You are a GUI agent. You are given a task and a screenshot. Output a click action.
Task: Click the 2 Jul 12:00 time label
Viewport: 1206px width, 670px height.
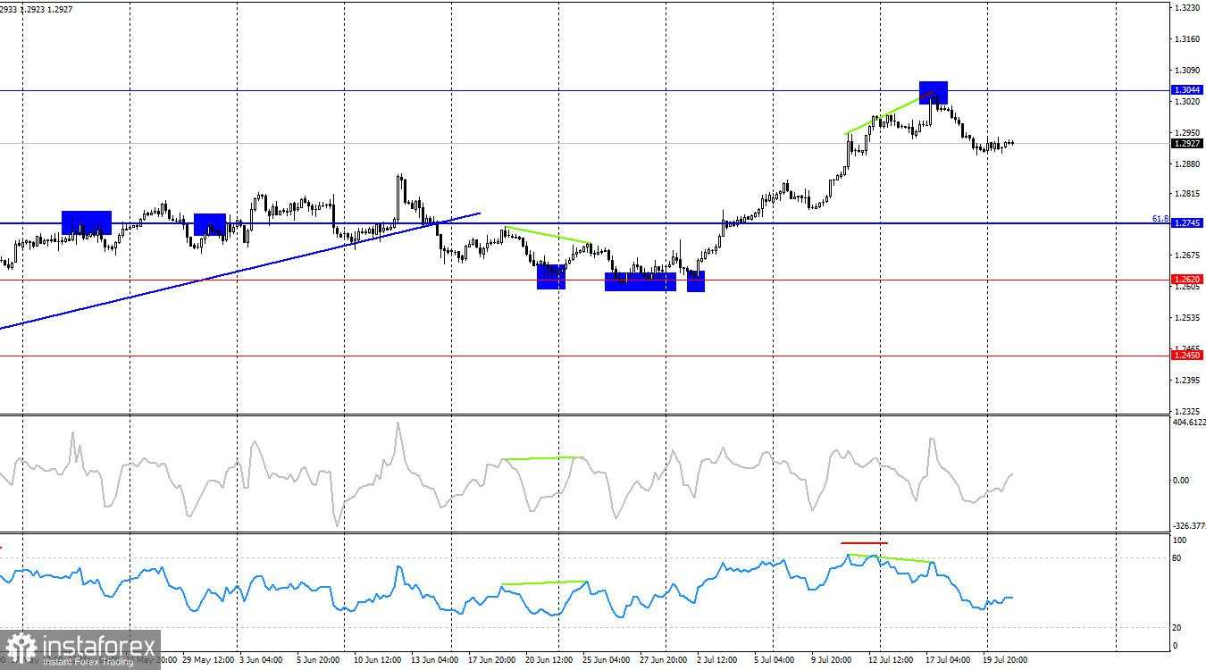tap(717, 660)
